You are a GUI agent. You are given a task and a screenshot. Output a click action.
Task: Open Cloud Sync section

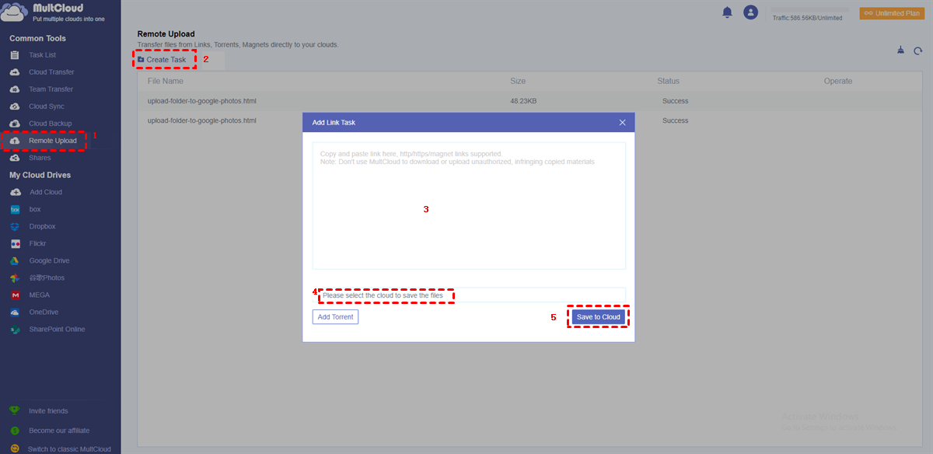pyautogui.click(x=47, y=107)
